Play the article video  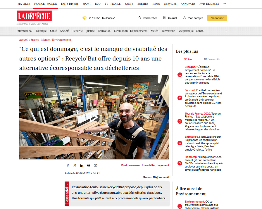[94, 117]
